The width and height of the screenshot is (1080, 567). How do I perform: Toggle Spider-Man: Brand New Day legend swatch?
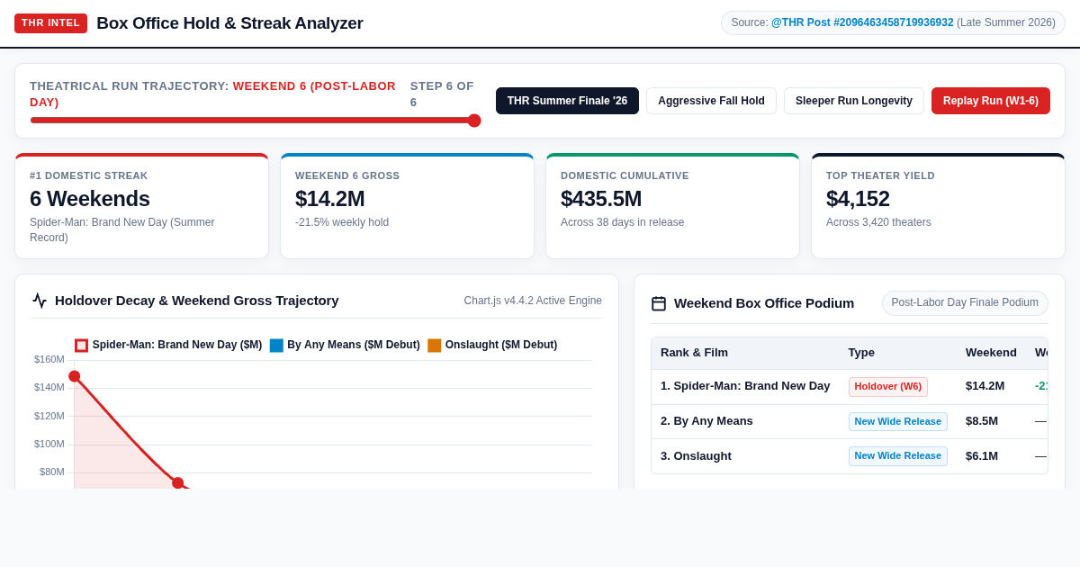81,346
